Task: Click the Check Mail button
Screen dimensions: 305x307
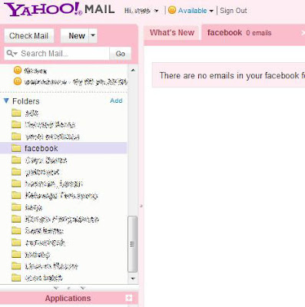Action: point(29,36)
